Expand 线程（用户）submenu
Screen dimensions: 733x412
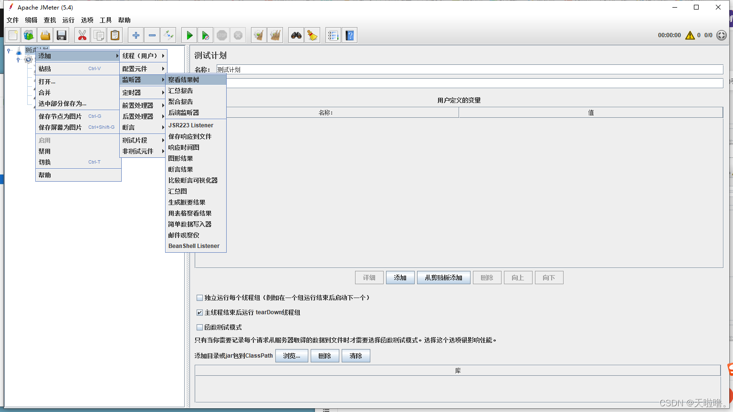point(143,56)
